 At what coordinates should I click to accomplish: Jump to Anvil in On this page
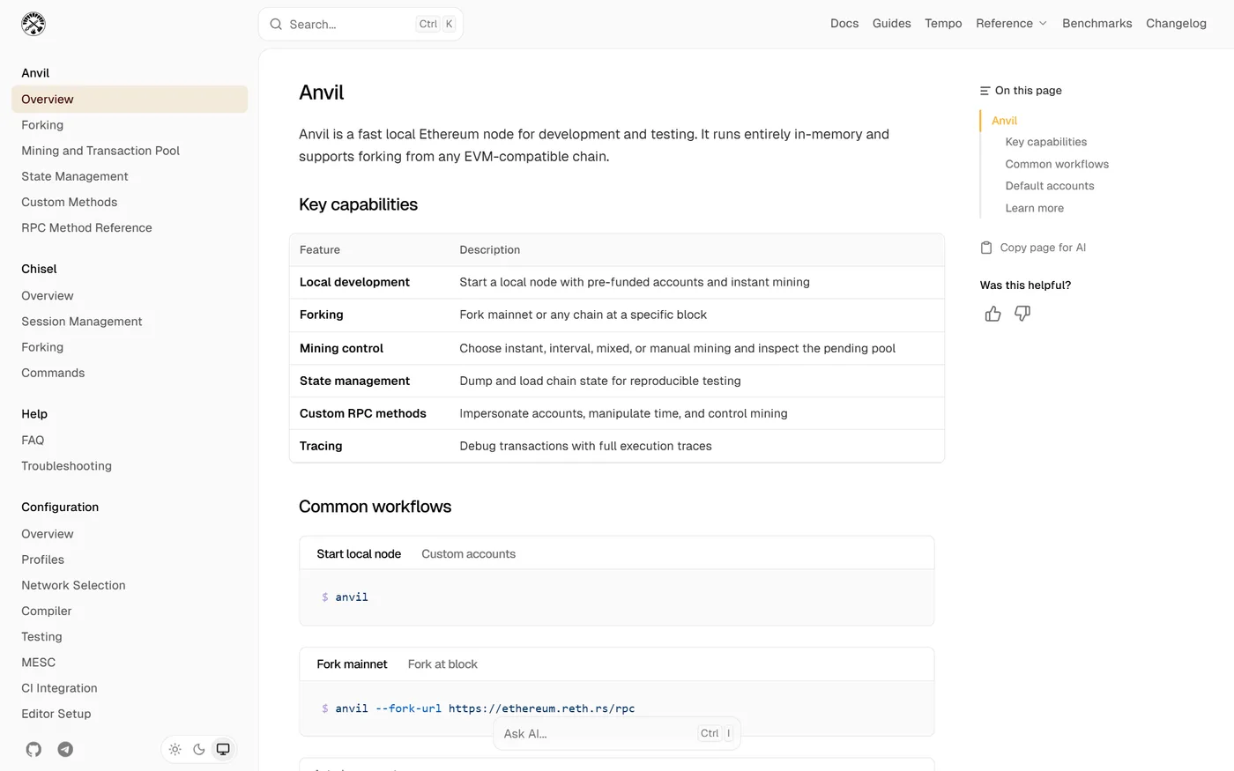(x=1004, y=121)
